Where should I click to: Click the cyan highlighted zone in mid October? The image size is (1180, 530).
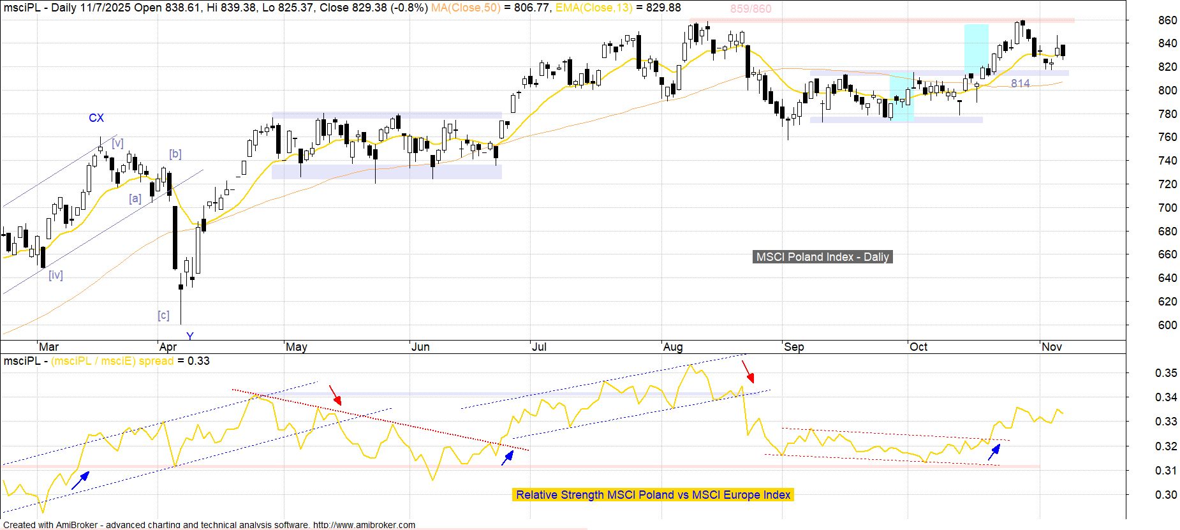976,50
